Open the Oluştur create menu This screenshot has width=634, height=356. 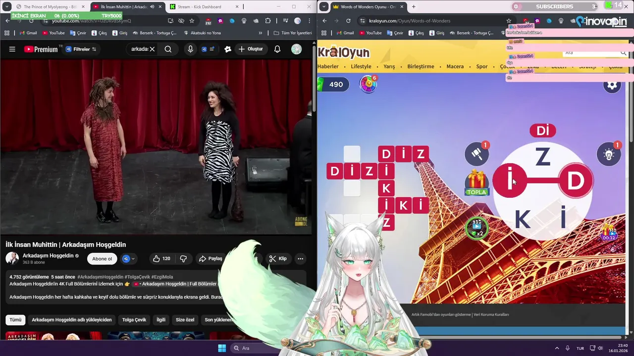[251, 49]
